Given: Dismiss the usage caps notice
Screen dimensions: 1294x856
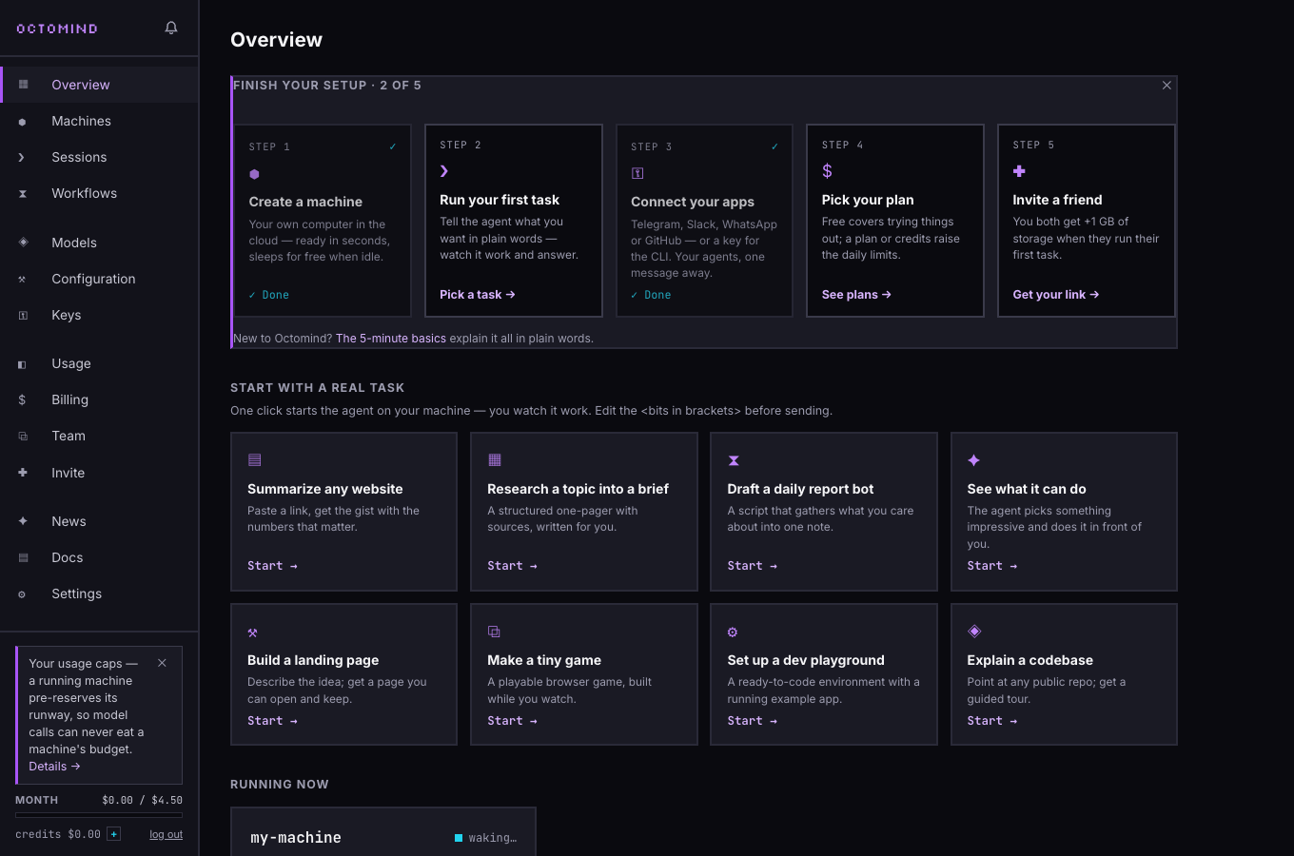Looking at the screenshot, I should tap(162, 663).
